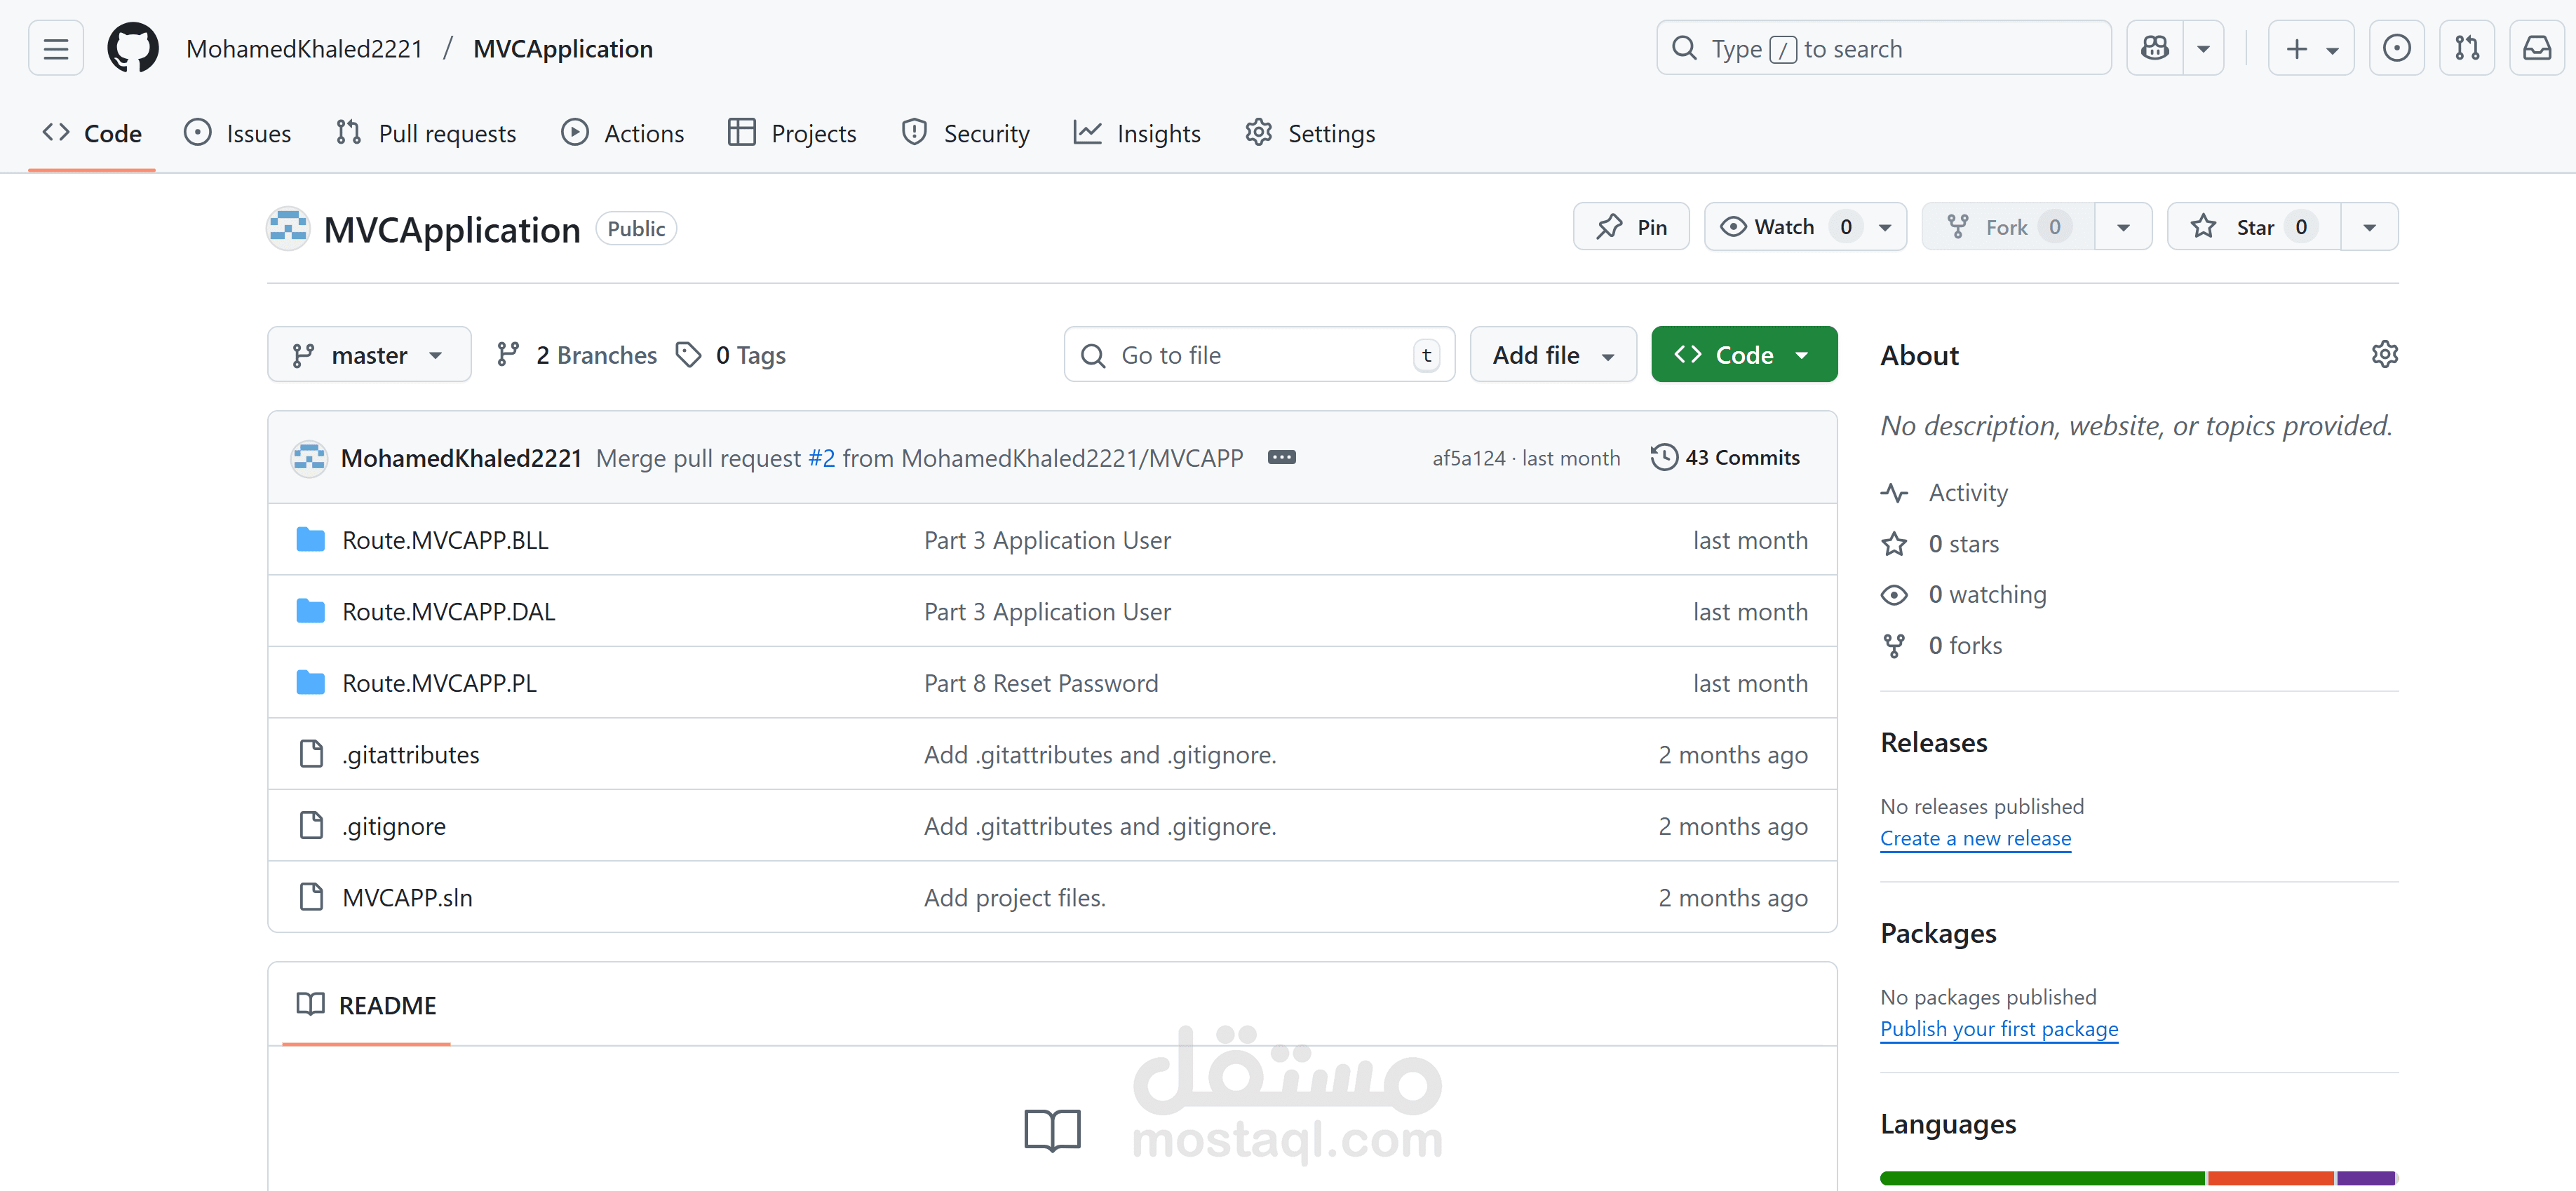Expand the Add file dropdown
Viewport: 2576px width, 1191px height.
click(x=1552, y=355)
